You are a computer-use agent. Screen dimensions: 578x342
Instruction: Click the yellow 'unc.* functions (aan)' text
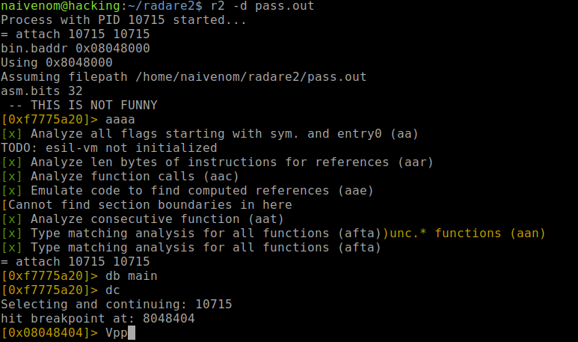pyautogui.click(x=467, y=233)
